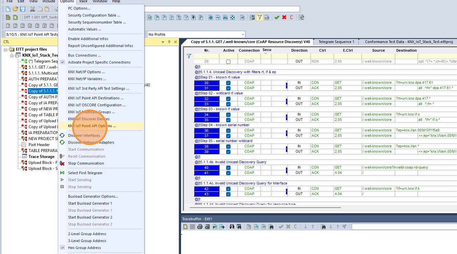457x254 pixels.
Task: Toggle Hex Group Address option
Action: point(84,248)
